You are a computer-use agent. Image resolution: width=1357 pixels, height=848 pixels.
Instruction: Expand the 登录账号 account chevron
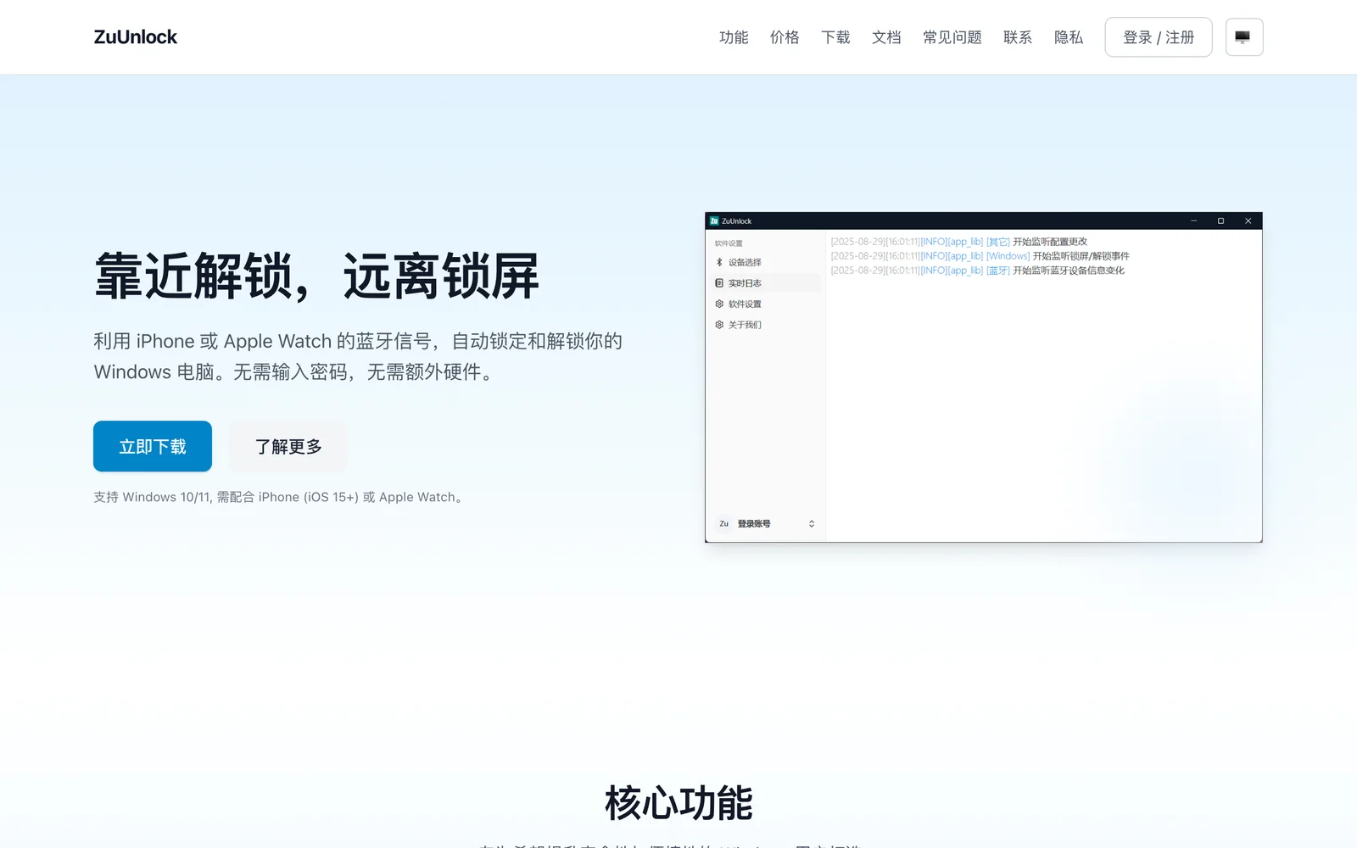[x=812, y=524]
